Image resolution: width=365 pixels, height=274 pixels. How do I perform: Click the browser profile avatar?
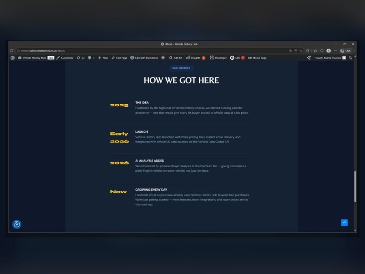click(328, 51)
